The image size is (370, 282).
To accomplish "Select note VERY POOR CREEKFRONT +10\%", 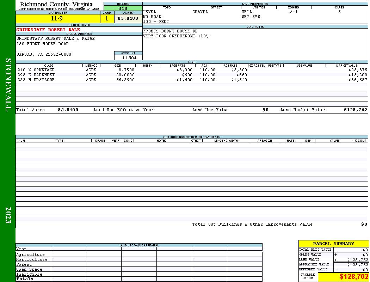I will coord(177,36).
